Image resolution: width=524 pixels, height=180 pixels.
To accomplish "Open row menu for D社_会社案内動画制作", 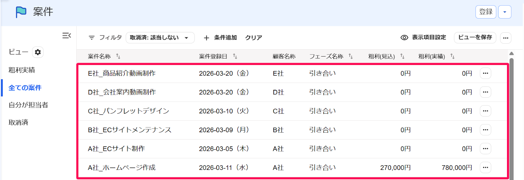I will tap(485, 92).
